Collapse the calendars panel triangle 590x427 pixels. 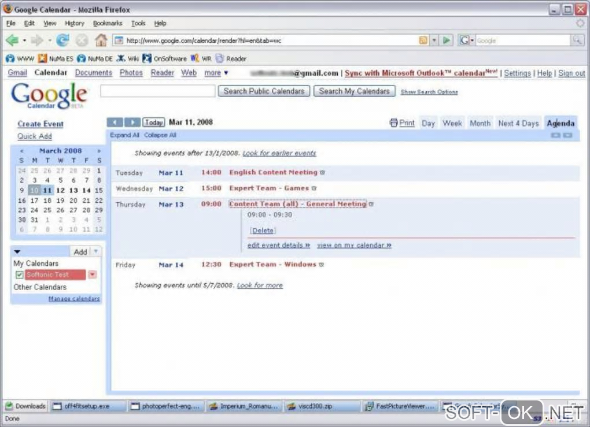pos(17,251)
